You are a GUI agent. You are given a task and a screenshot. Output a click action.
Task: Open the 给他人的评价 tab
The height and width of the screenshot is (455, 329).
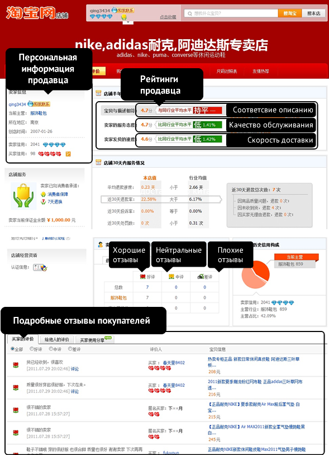[57, 339]
